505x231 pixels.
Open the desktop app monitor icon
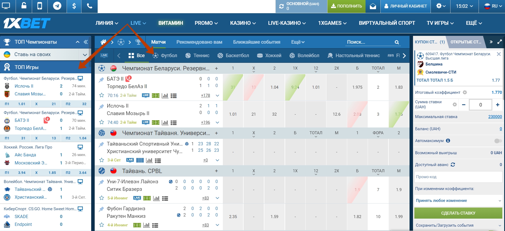coord(6,6)
